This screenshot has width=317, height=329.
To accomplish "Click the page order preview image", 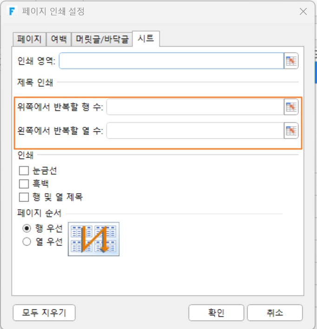I will click(93, 239).
